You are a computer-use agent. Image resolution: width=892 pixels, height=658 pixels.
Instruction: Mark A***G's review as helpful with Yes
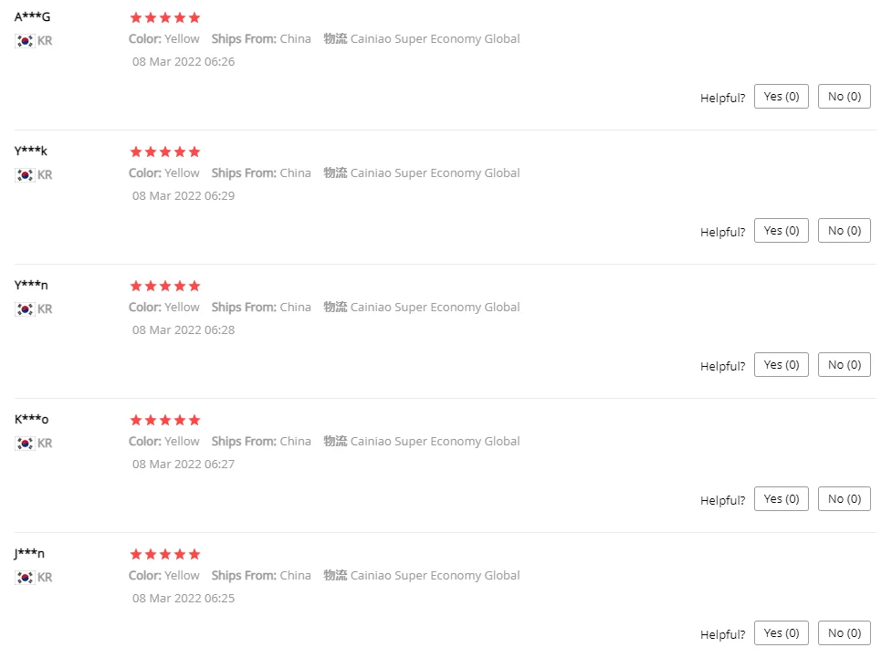(781, 97)
